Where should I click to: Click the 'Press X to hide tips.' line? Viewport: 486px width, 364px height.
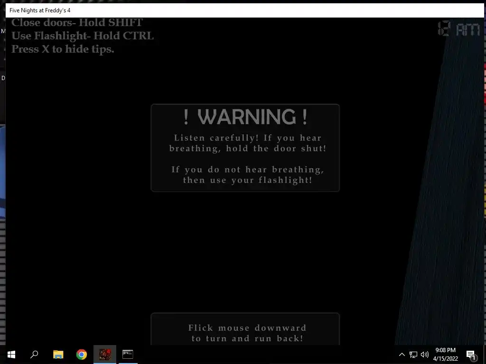63,49
